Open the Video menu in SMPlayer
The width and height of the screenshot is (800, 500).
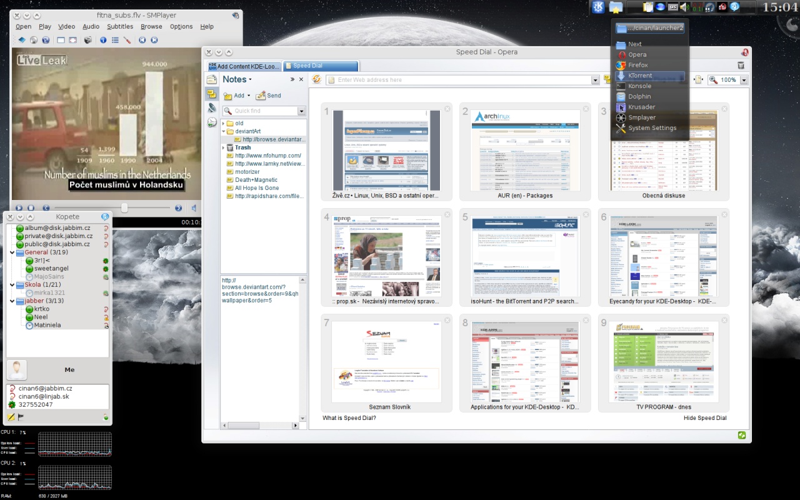click(66, 26)
